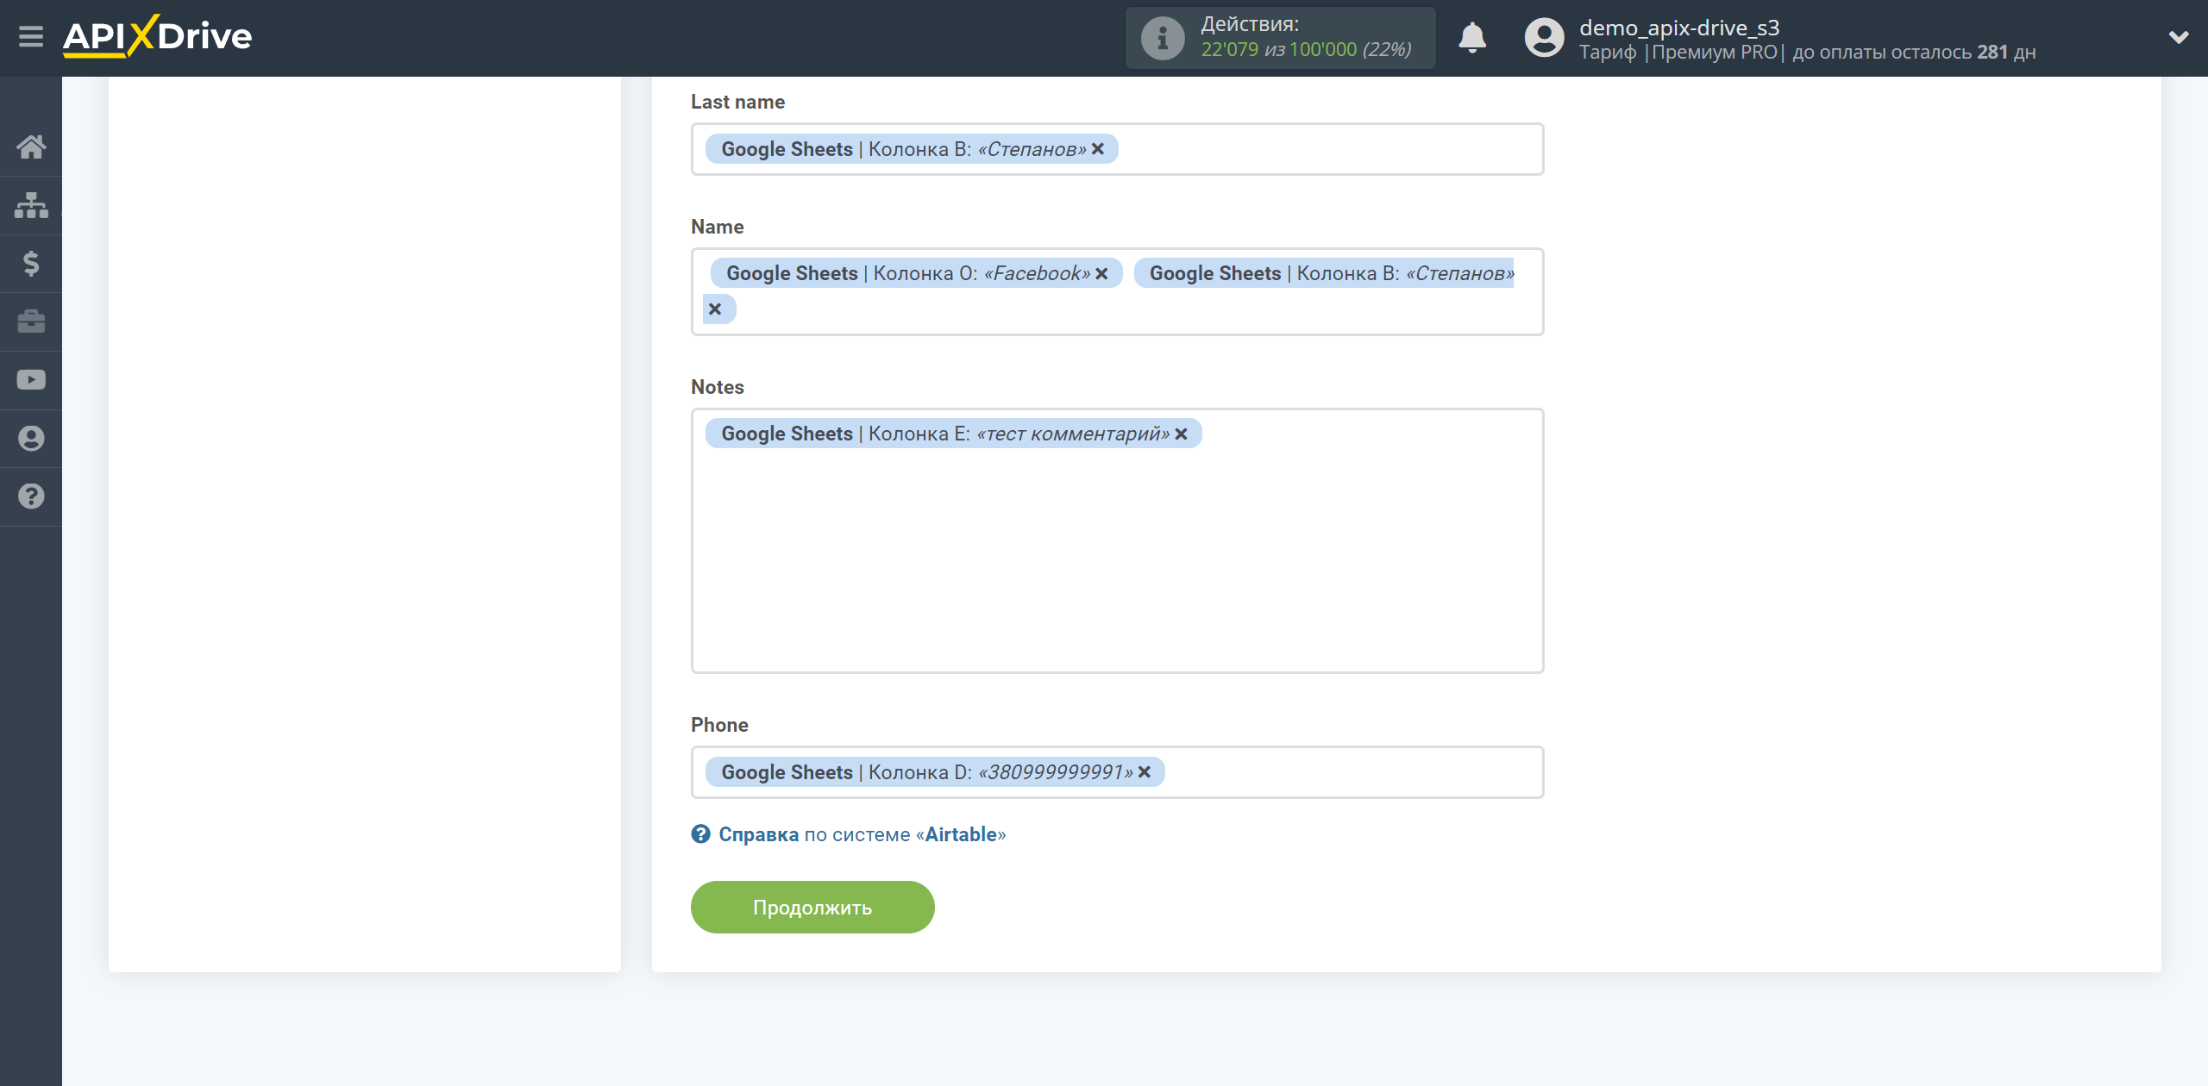Open the help question sidebar icon

pyautogui.click(x=31, y=496)
